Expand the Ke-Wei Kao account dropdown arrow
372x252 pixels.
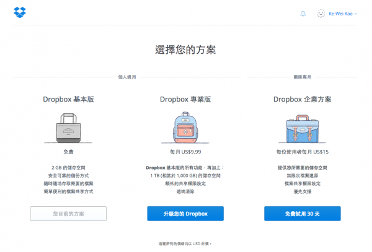356,14
